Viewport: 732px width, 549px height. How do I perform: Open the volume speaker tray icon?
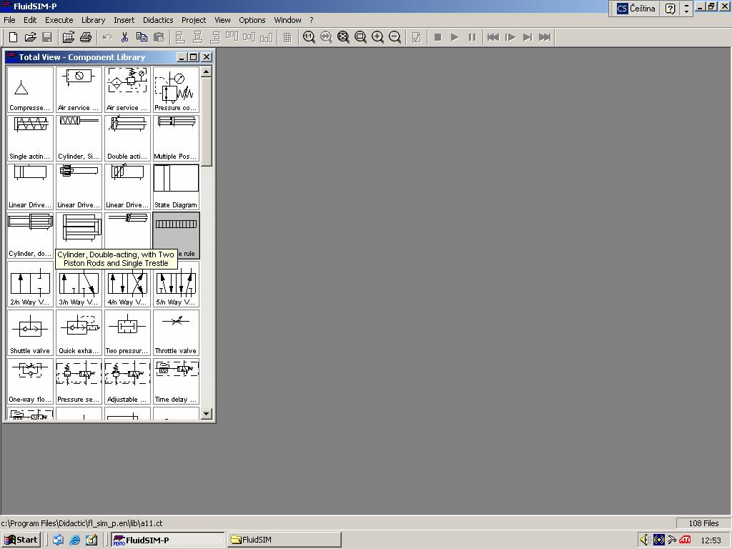point(645,540)
